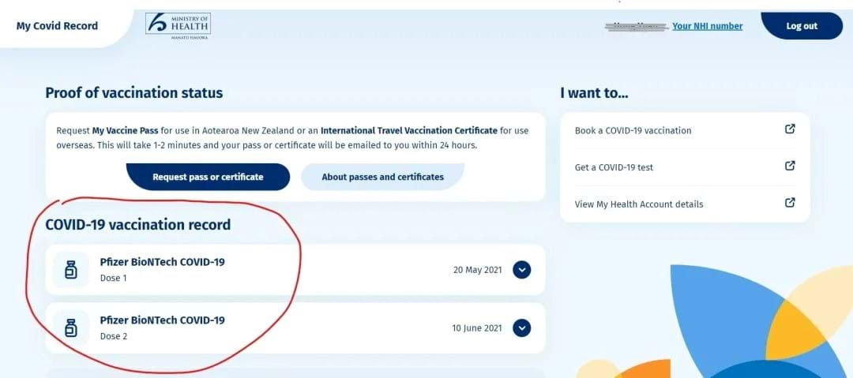The height and width of the screenshot is (378, 853).
Task: Click the Ministry of Health logo
Action: tap(178, 25)
